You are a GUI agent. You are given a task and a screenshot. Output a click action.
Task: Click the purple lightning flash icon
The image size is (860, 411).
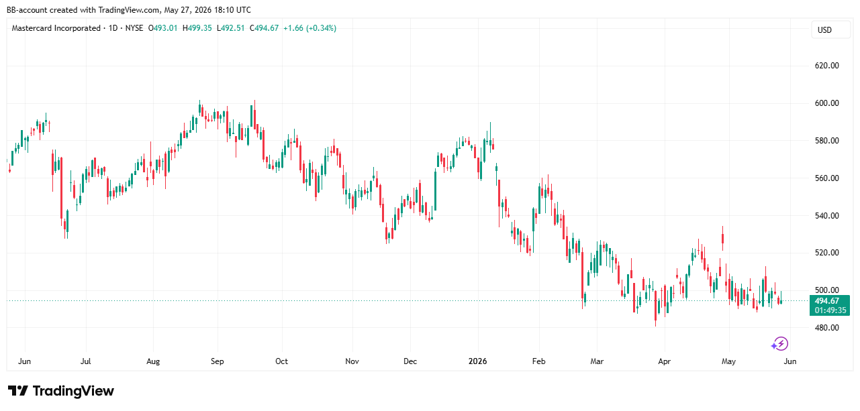pos(779,344)
